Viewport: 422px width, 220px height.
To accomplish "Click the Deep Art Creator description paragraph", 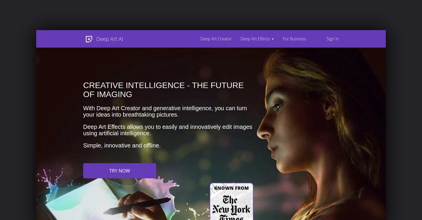I will coord(164,111).
